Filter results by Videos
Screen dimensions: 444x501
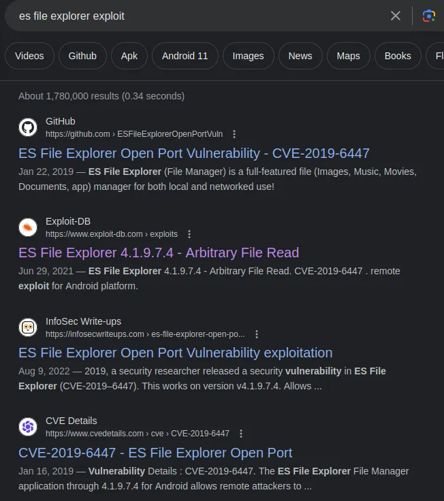point(29,56)
